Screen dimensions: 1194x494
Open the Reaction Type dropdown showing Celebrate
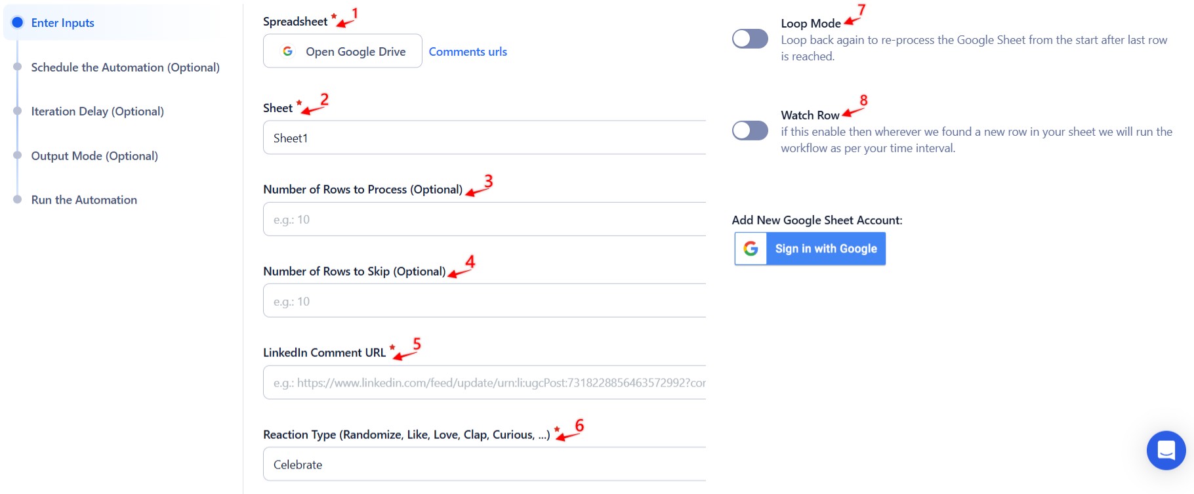tap(484, 464)
